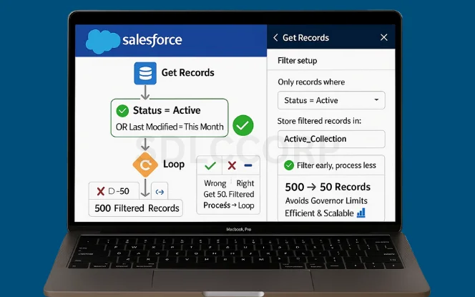Click the blue minus icon
This screenshot has height=297, width=475.
pos(248,165)
